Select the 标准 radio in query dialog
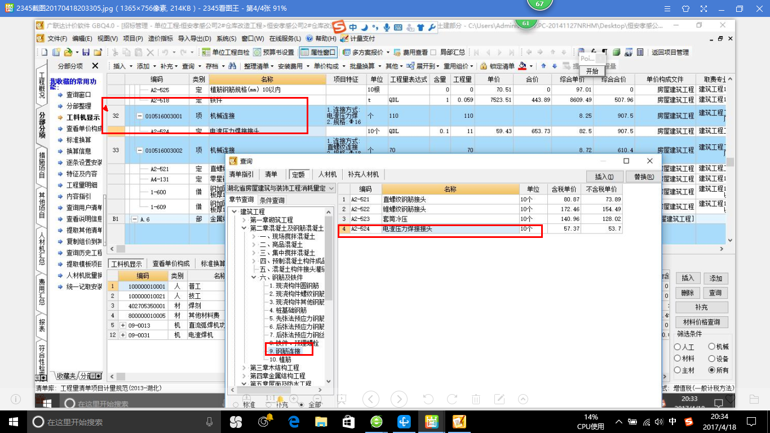The image size is (770, 433). (x=235, y=405)
